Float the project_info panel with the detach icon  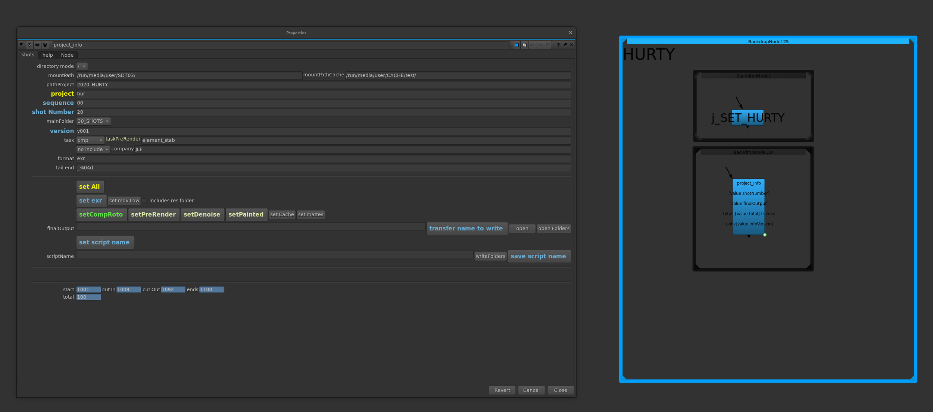(x=565, y=45)
